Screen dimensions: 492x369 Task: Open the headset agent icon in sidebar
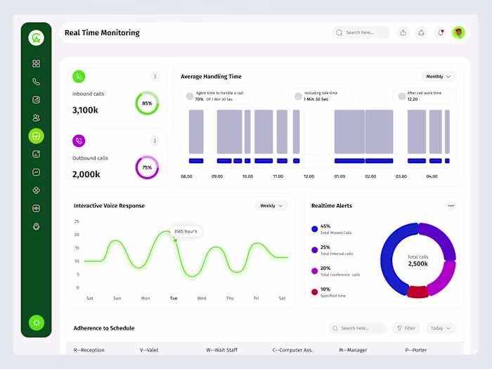36,226
